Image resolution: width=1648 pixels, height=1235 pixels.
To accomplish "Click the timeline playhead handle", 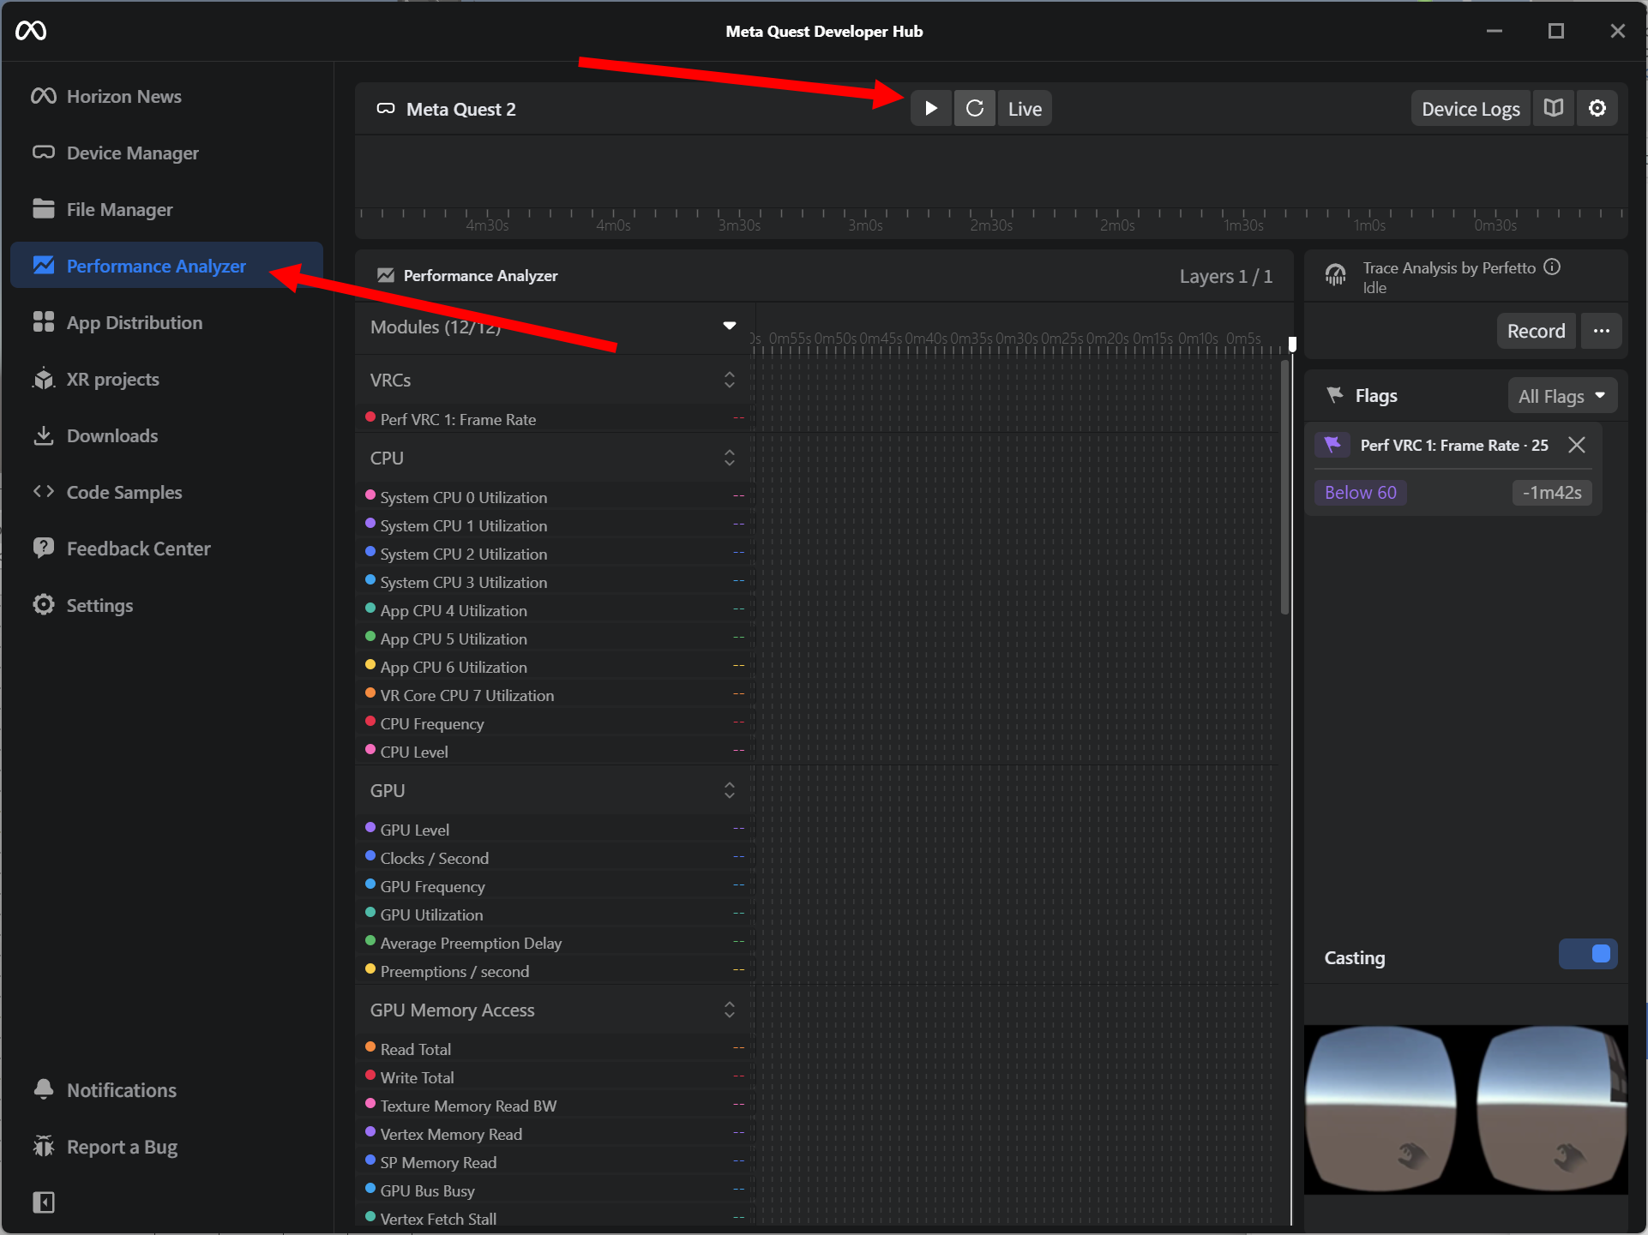I will (1292, 344).
